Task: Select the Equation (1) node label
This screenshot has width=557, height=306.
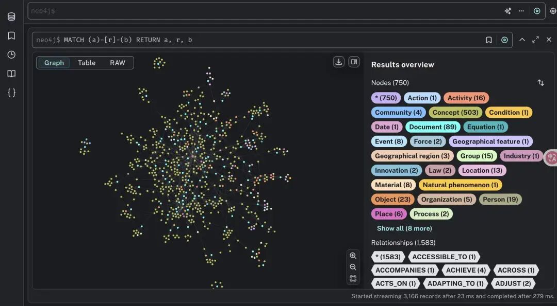Action: point(486,127)
